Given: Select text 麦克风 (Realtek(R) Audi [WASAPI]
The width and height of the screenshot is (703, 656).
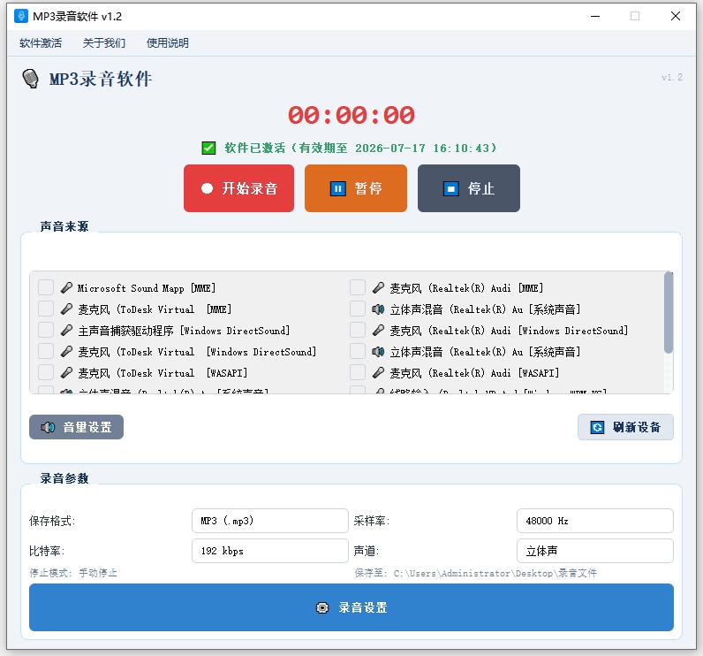Looking at the screenshot, I should coord(474,373).
